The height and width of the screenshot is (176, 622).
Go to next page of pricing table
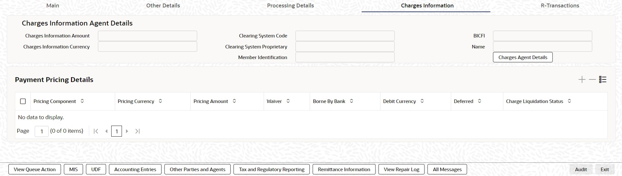127,131
